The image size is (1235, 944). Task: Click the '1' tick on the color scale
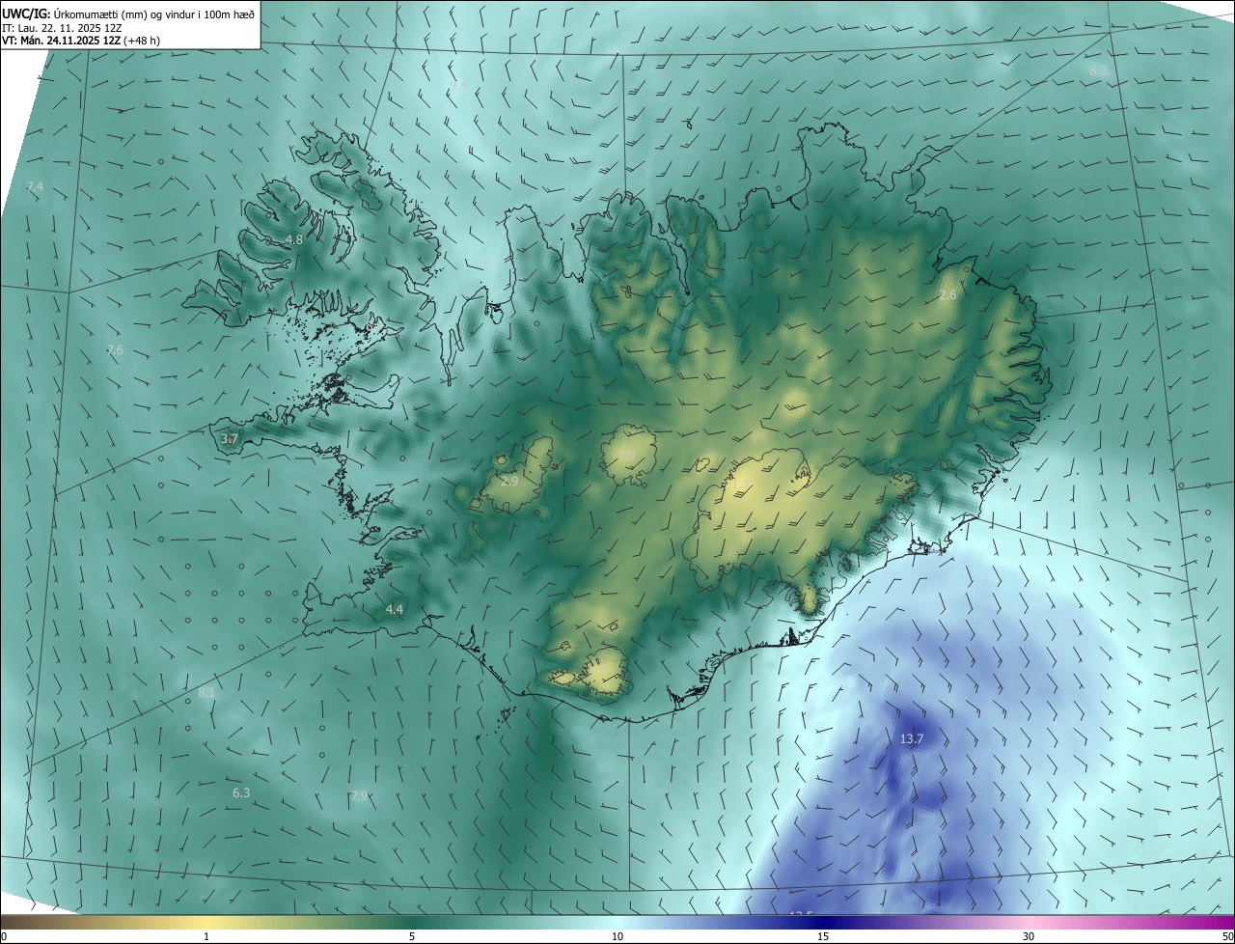206,936
